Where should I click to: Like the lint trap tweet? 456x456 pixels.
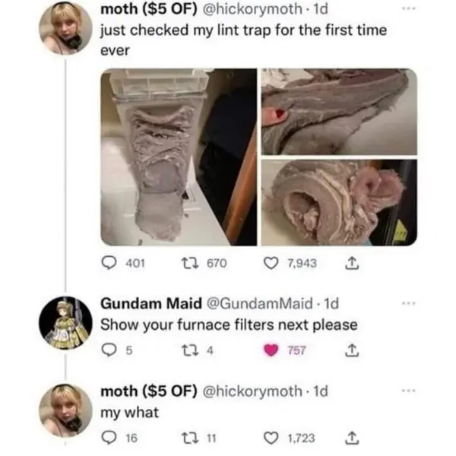click(271, 264)
